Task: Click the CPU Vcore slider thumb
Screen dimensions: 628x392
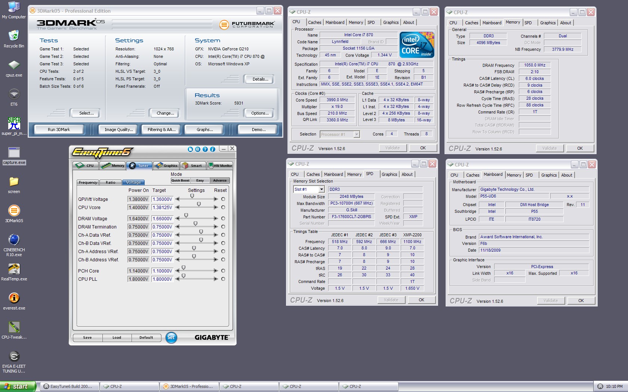Action: coord(199,204)
